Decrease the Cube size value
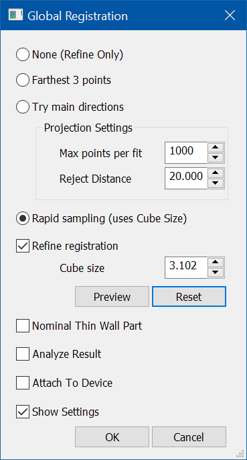This screenshot has height=460, width=247. click(216, 273)
